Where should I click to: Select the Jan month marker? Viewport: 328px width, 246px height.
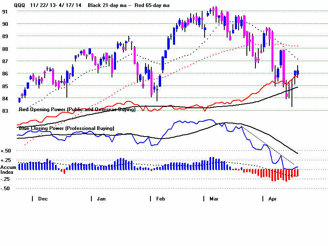pyautogui.click(x=101, y=199)
